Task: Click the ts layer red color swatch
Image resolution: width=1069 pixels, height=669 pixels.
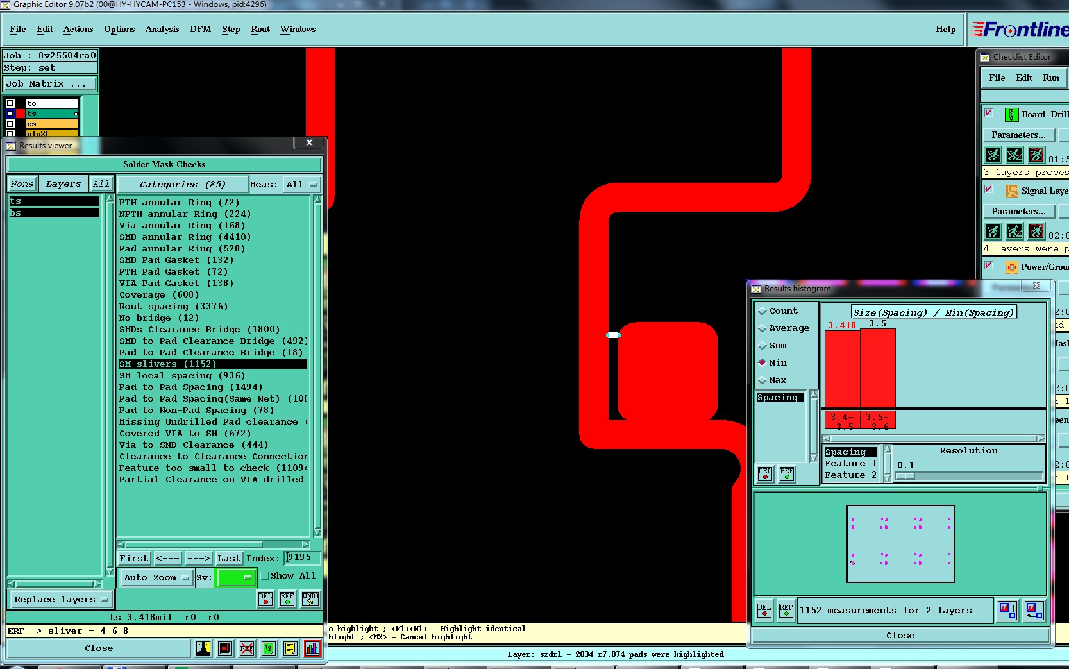Action: (x=21, y=114)
